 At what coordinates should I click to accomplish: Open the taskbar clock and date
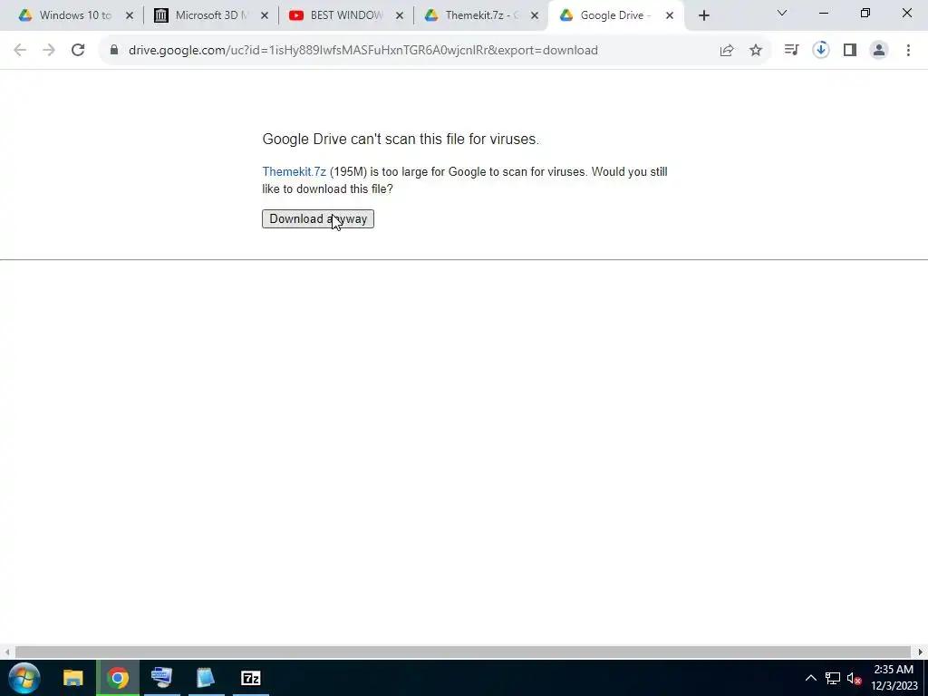[x=894, y=678]
